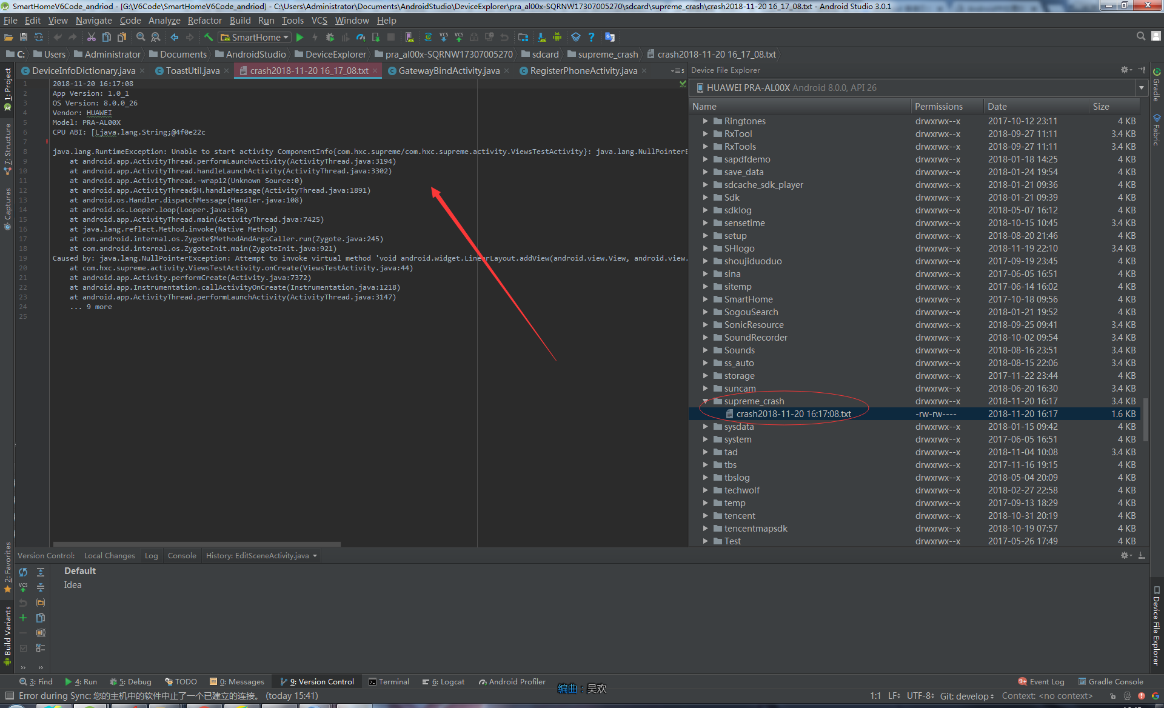1164x708 pixels.
Task: Open SDK Manager download icon
Action: tap(541, 38)
